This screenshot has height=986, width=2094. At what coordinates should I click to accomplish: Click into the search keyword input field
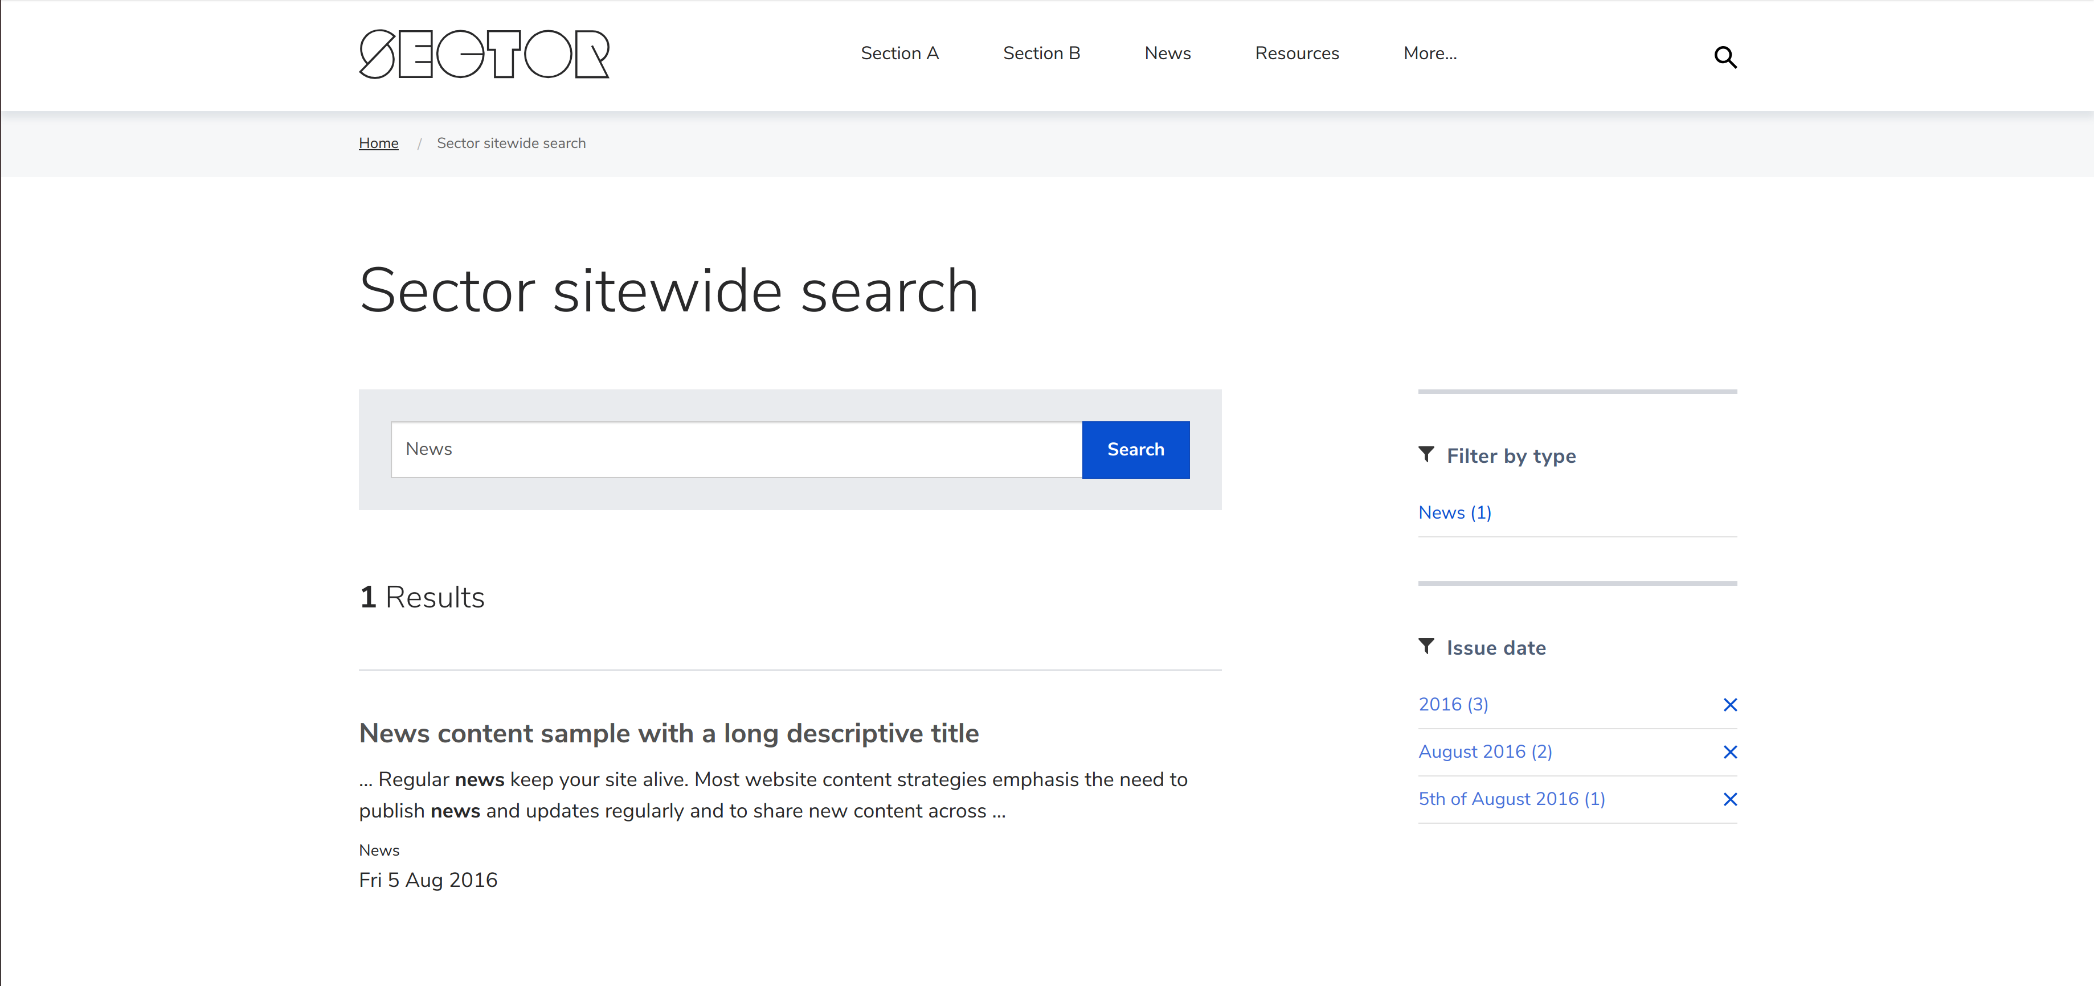[x=735, y=449]
